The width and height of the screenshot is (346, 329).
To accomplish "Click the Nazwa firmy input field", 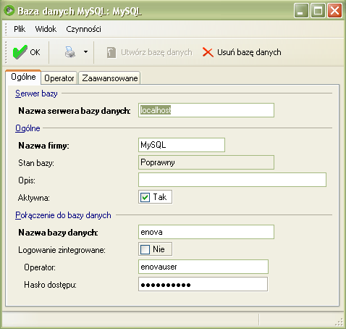I will [182, 145].
